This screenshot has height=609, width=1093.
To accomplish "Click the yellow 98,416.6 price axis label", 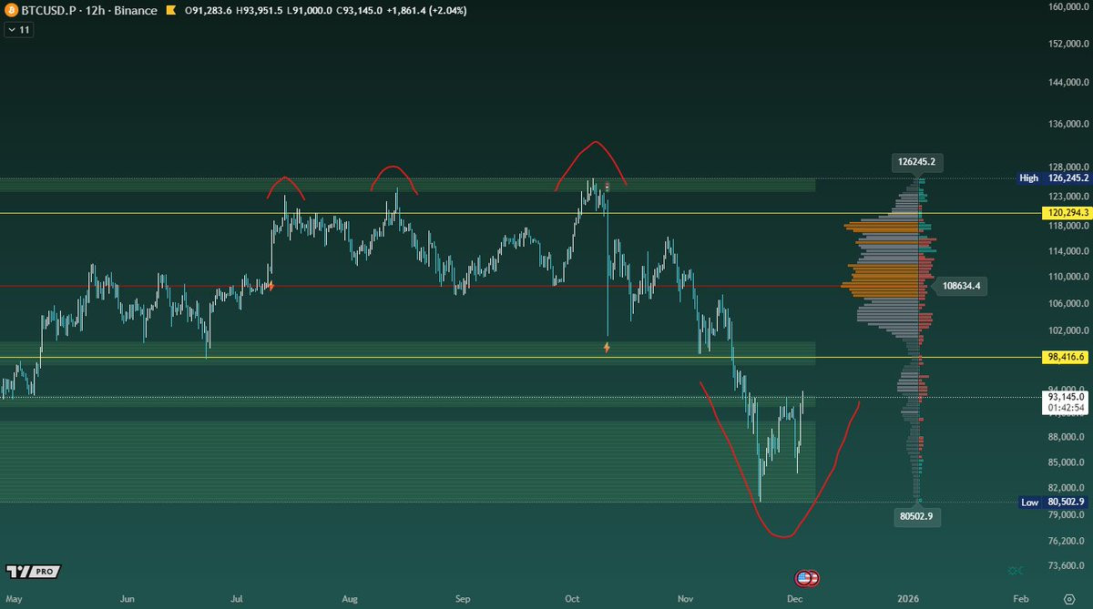I will 1066,358.
